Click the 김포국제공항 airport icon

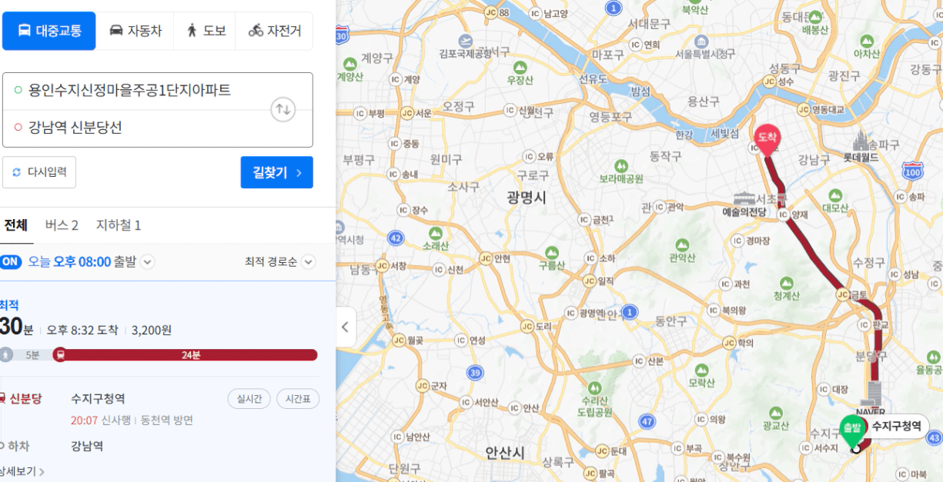click(x=465, y=41)
